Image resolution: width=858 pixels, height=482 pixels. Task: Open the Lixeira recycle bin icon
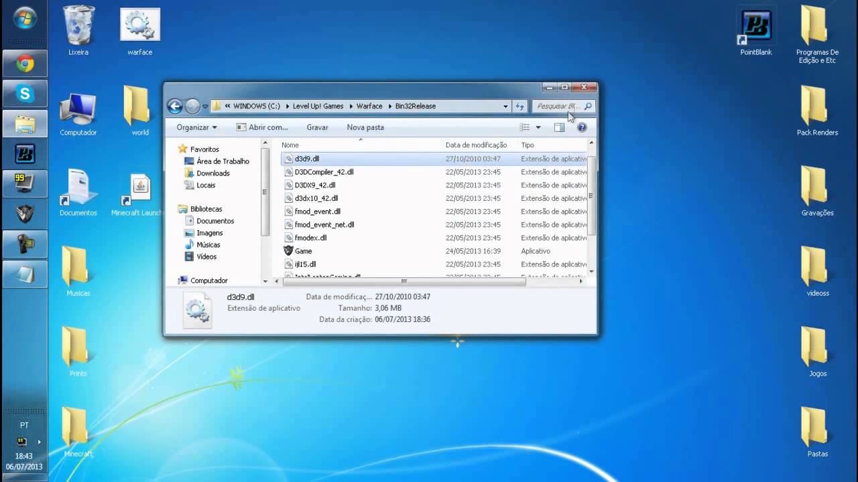(78, 31)
